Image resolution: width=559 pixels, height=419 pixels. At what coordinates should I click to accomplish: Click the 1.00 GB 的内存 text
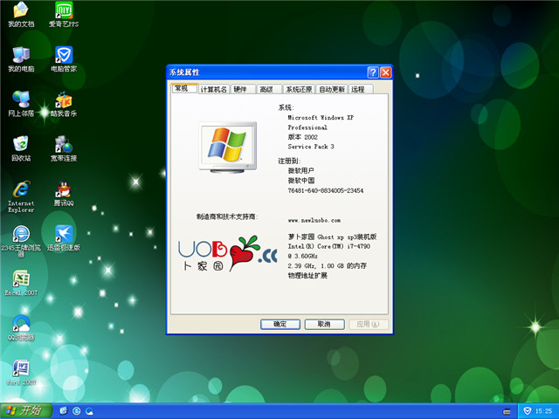coord(343,265)
